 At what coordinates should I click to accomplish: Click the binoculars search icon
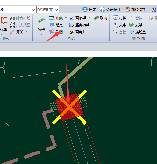(x=154, y=9)
